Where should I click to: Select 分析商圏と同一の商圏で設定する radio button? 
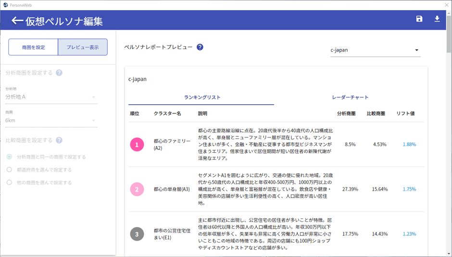click(x=9, y=157)
